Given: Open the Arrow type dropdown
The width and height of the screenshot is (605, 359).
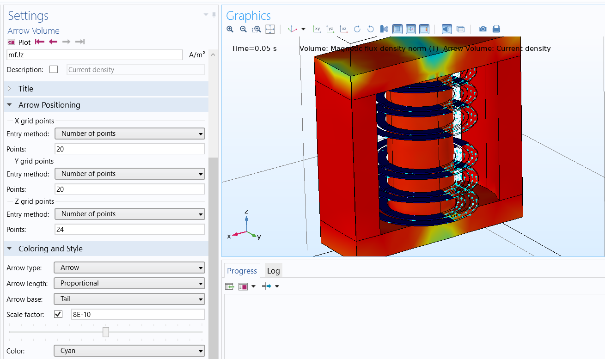Looking at the screenshot, I should (x=129, y=268).
